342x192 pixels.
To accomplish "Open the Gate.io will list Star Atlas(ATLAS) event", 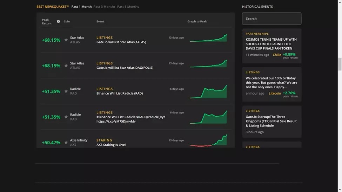I will pyautogui.click(x=121, y=42).
